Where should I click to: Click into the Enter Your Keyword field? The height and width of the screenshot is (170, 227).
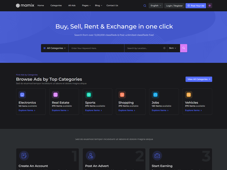click(96, 48)
